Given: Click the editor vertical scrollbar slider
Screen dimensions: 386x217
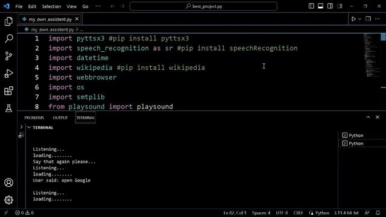Looking at the screenshot, I should click(384, 37).
